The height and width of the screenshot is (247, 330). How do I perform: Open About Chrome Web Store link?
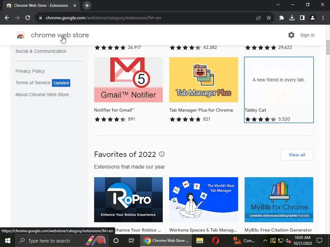tap(42, 95)
